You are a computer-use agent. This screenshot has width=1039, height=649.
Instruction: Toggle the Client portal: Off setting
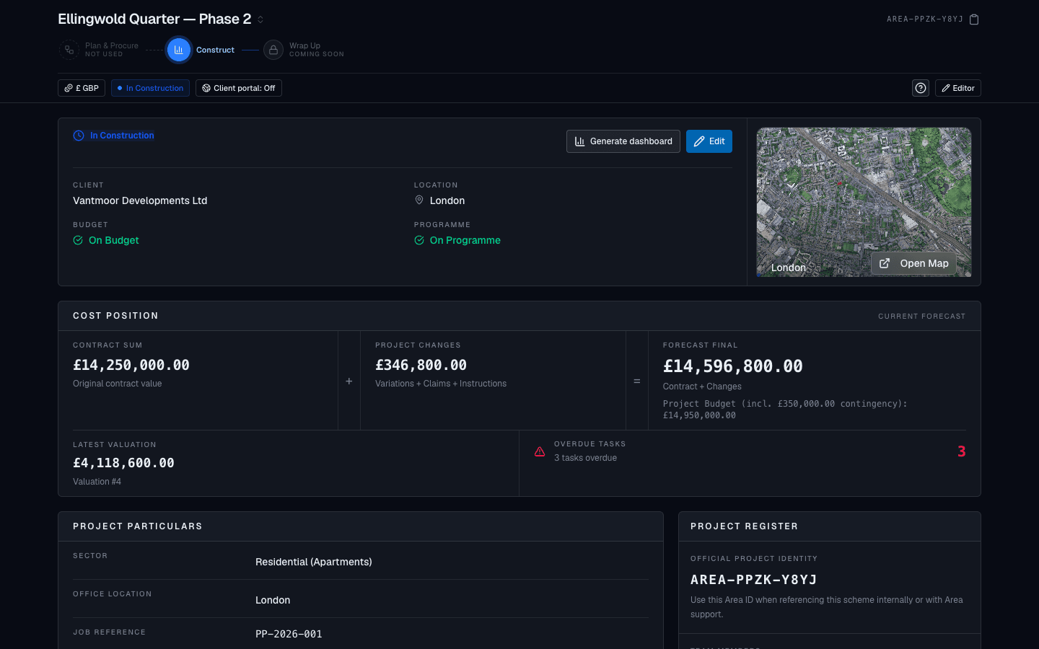(x=239, y=88)
